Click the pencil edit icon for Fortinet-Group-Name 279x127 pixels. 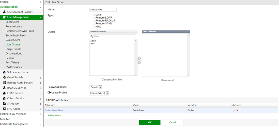pos(234,110)
